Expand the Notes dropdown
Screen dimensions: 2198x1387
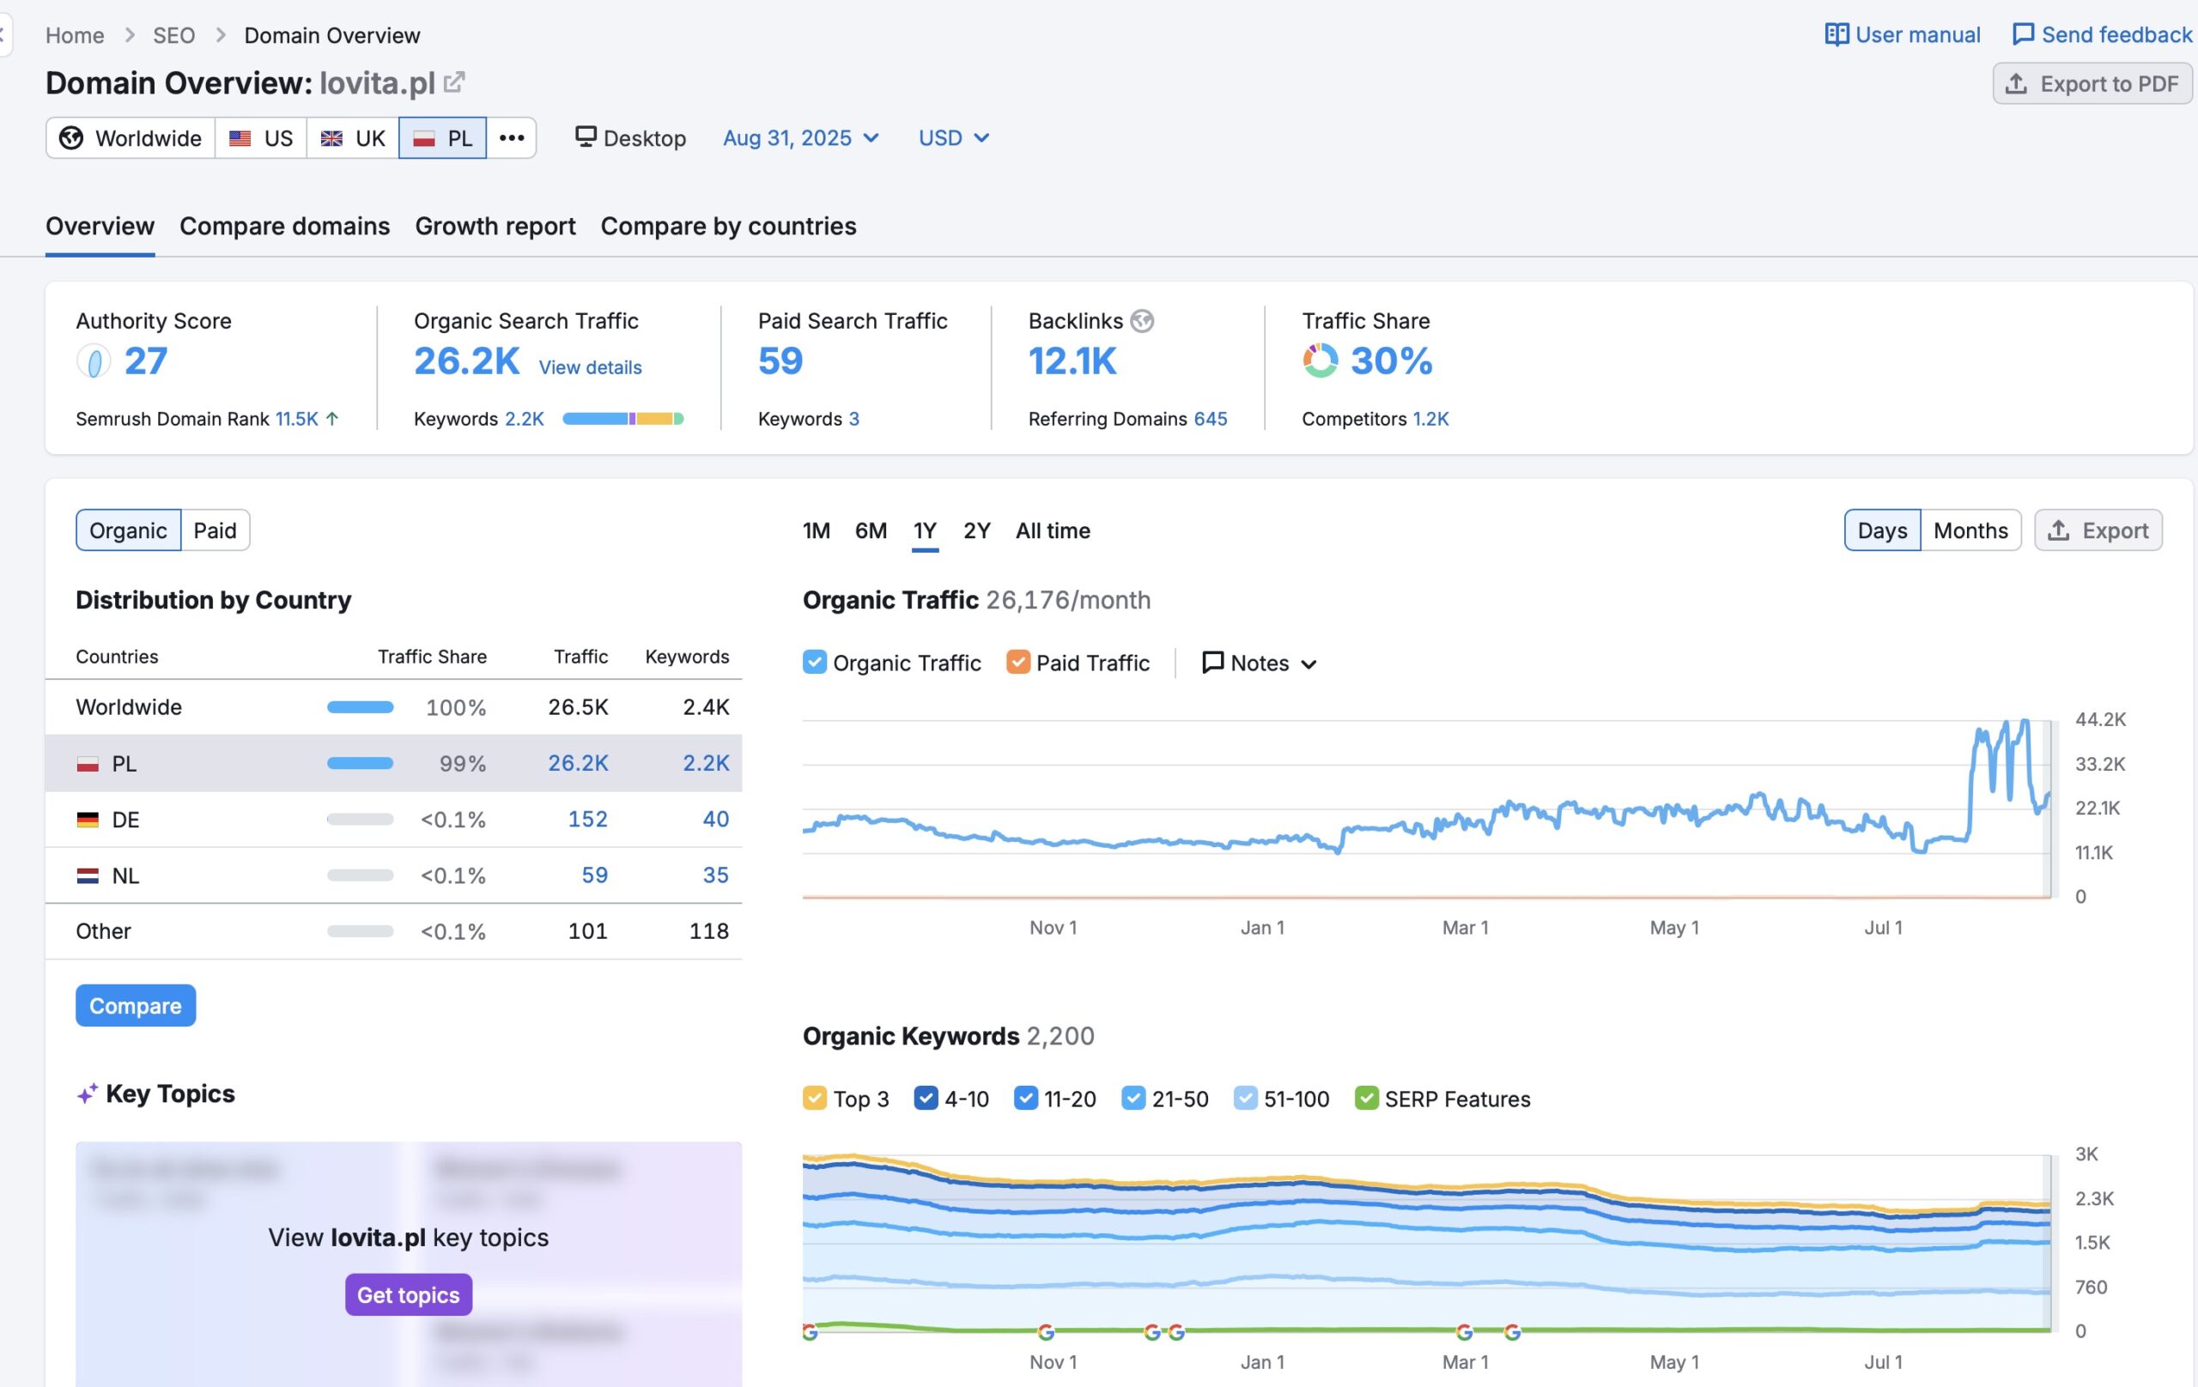[1260, 663]
